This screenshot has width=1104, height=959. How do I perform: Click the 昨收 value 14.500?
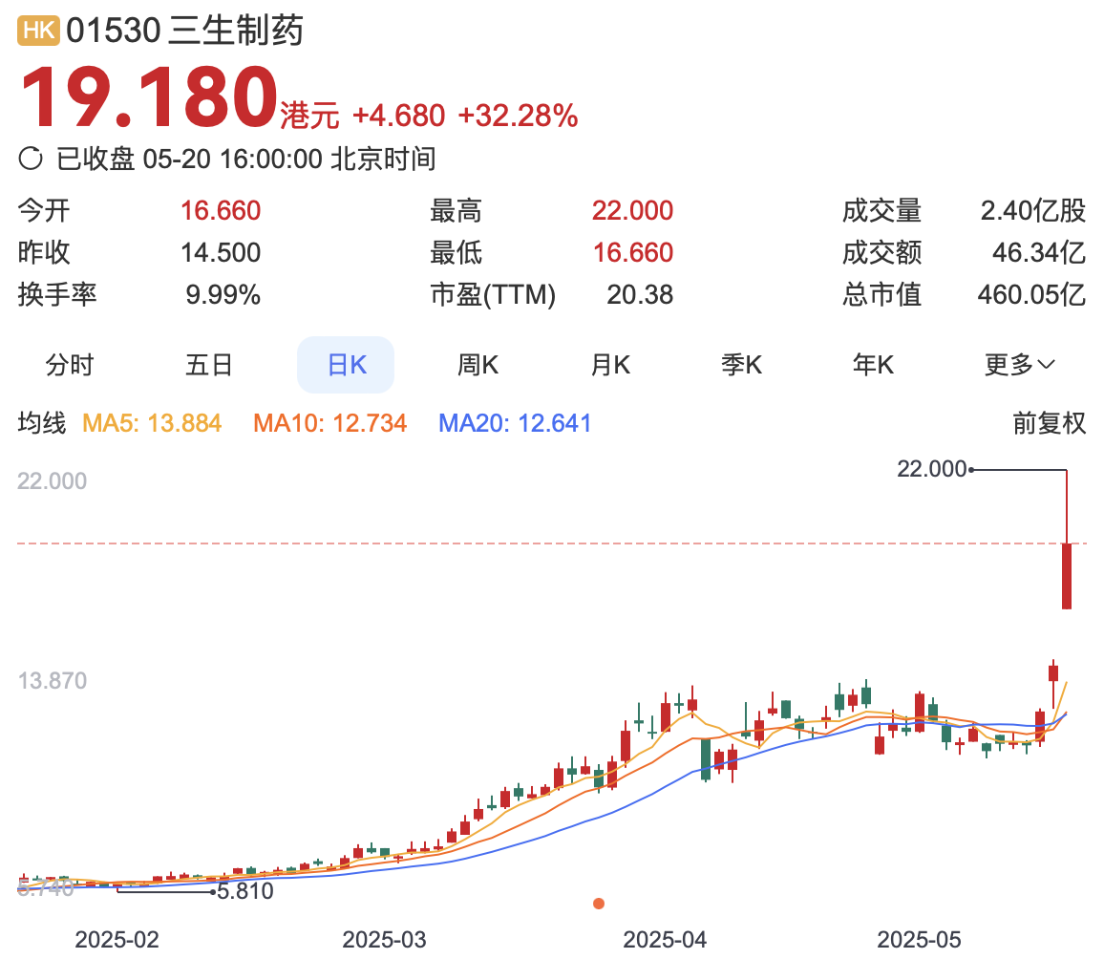[221, 253]
